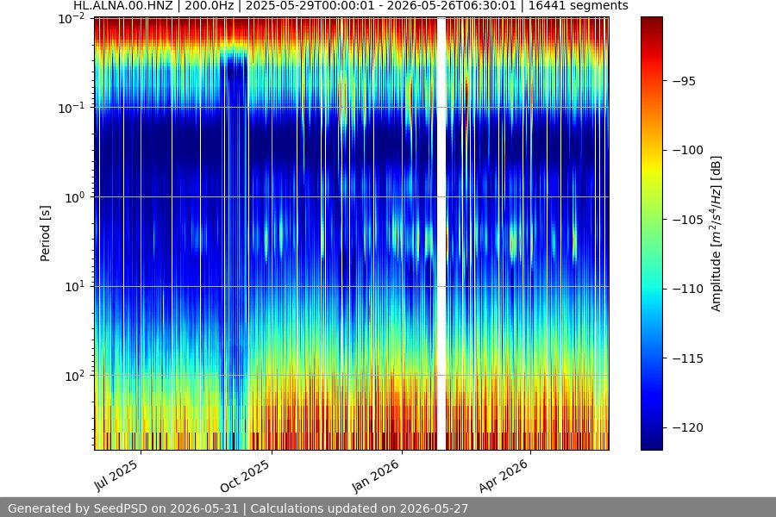Viewport: 776px width, 517px height.
Task: Click the -105 colorbar tick label
Action: coord(688,220)
